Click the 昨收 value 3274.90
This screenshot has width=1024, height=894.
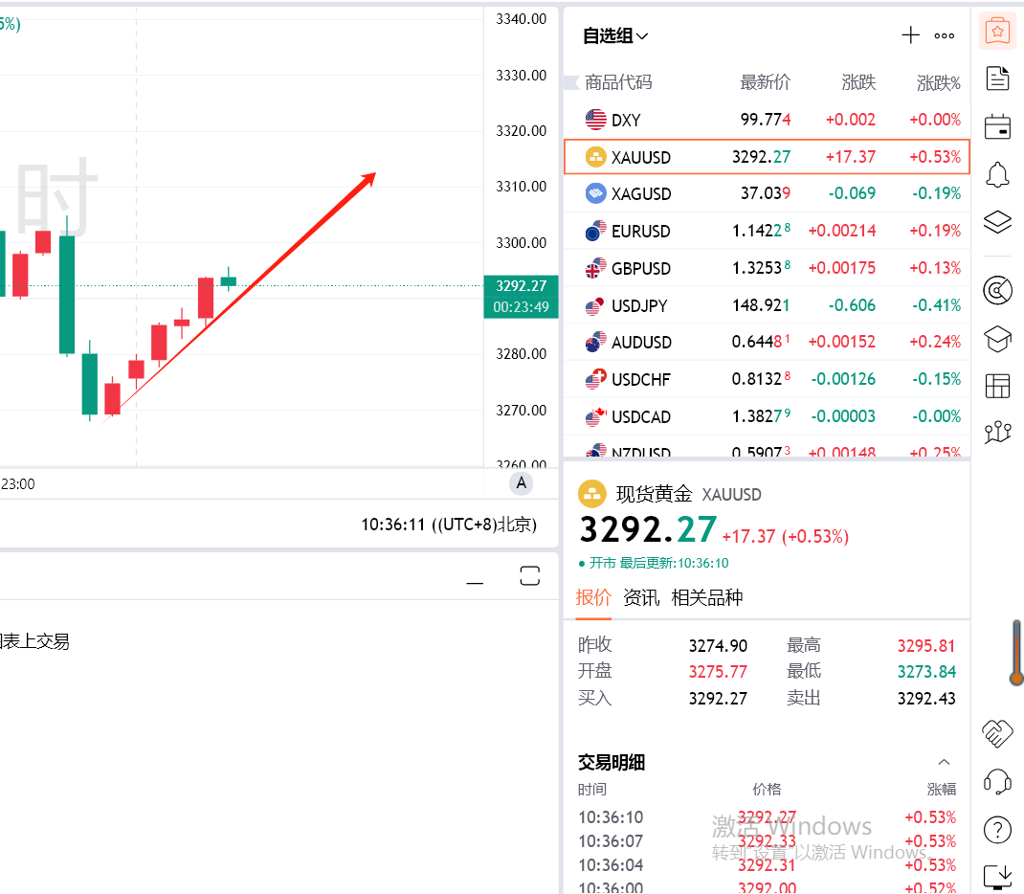(x=718, y=646)
